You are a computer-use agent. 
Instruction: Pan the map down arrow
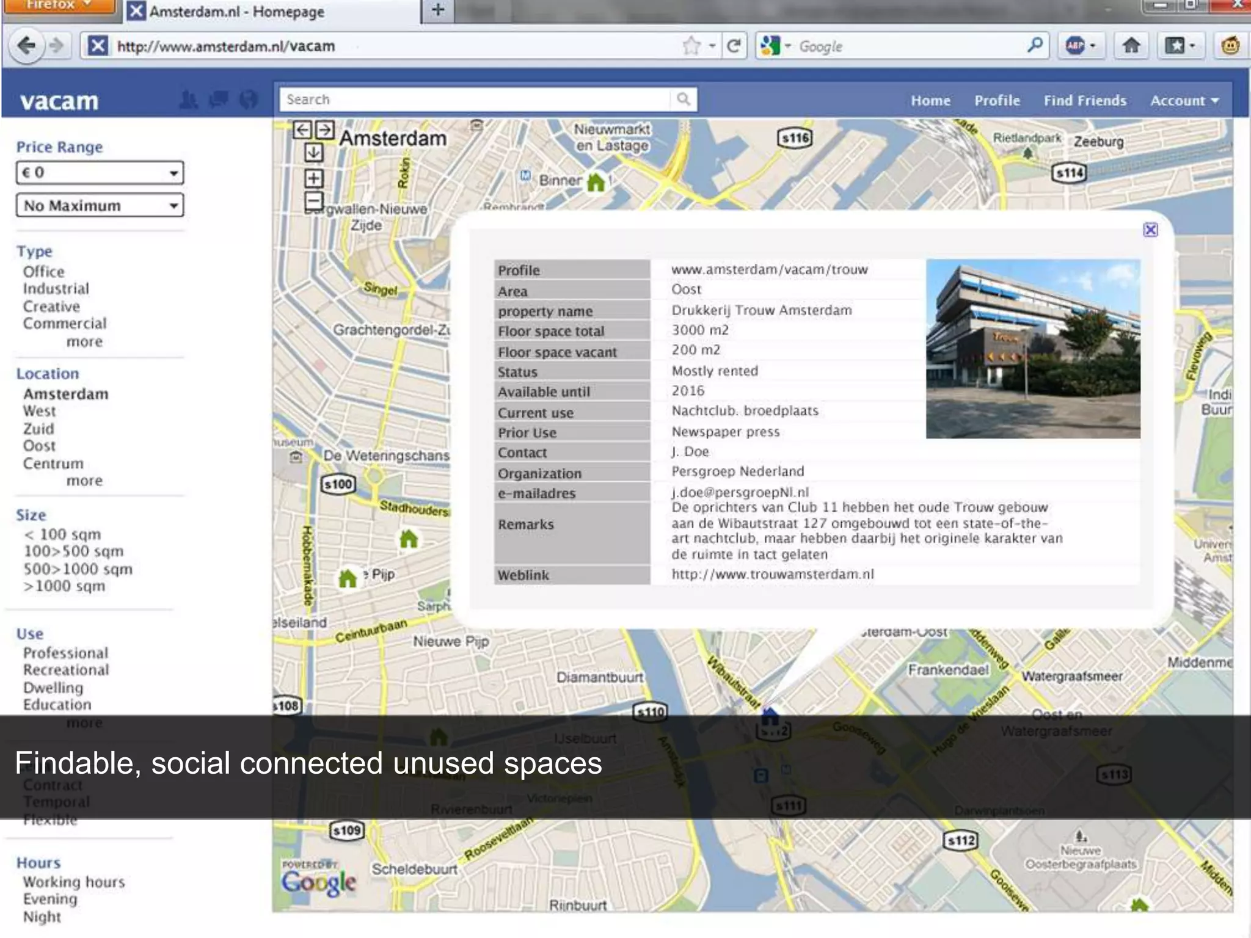coord(313,152)
